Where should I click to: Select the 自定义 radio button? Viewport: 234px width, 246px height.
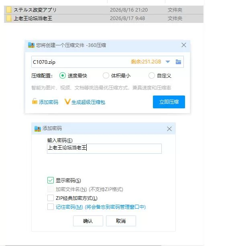152,75
